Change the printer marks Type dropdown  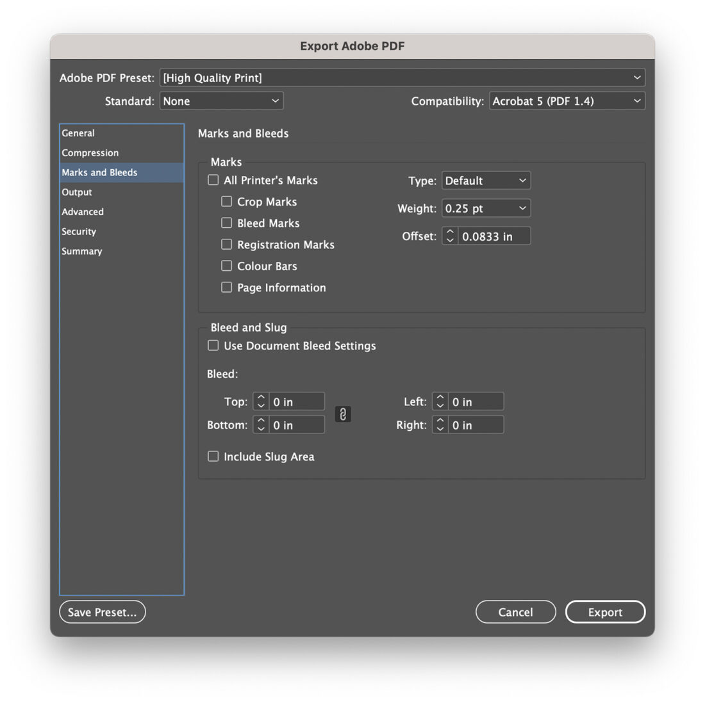[x=485, y=180]
